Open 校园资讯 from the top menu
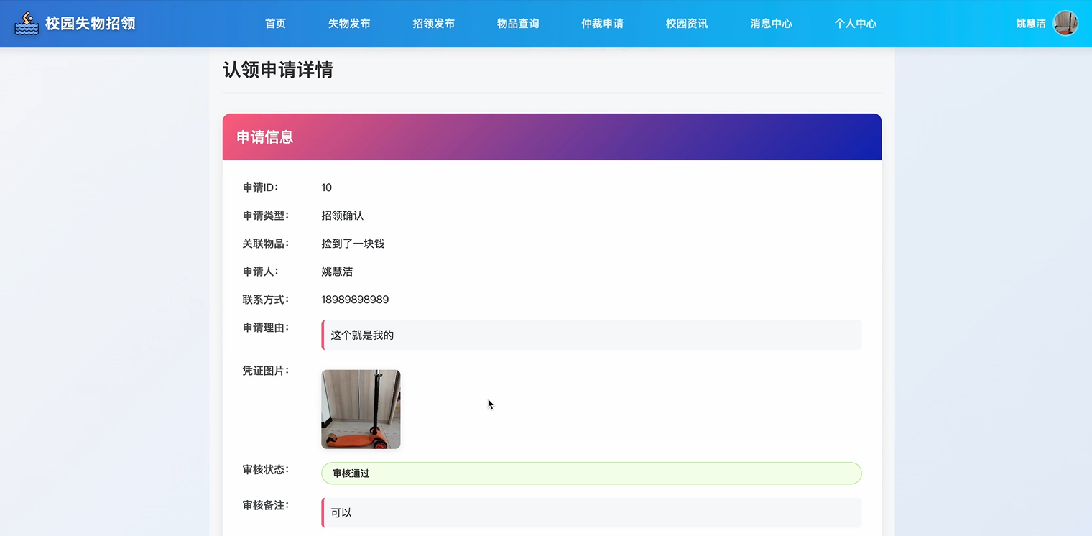 (x=686, y=23)
